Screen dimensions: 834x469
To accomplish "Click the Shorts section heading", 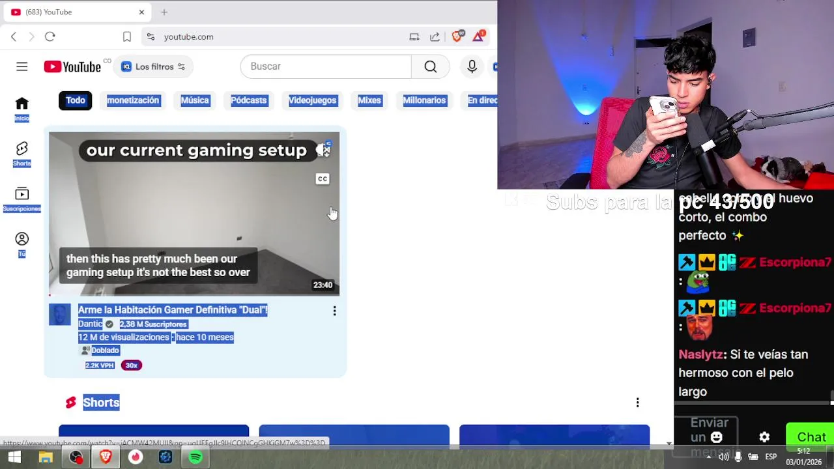I will pos(101,403).
